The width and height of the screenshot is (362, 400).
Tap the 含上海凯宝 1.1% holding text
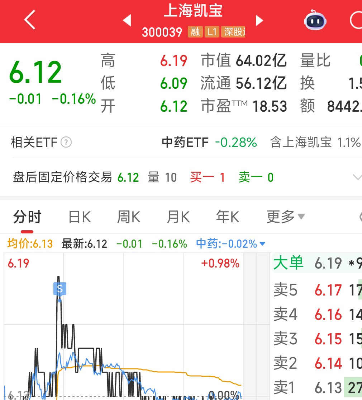click(x=315, y=142)
